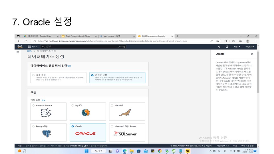
Task: Open Windows Start menu
Action: tap(86, 151)
